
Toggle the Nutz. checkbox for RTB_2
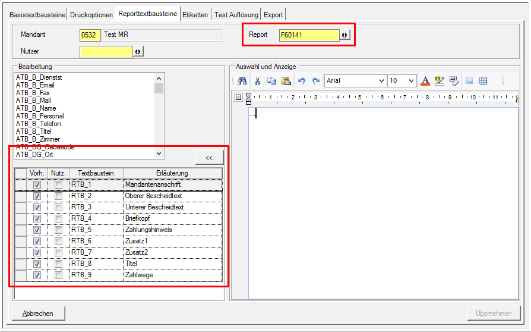tap(58, 196)
